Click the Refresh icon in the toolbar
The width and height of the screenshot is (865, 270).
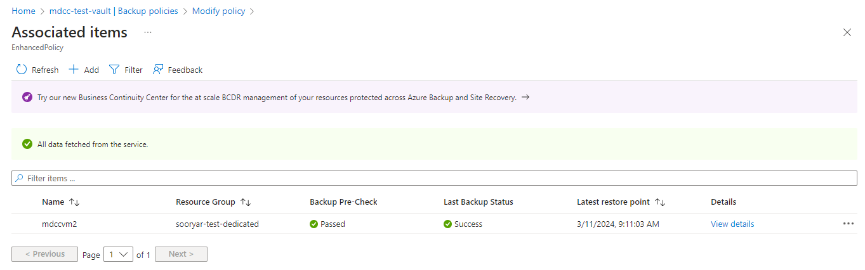pyautogui.click(x=22, y=70)
